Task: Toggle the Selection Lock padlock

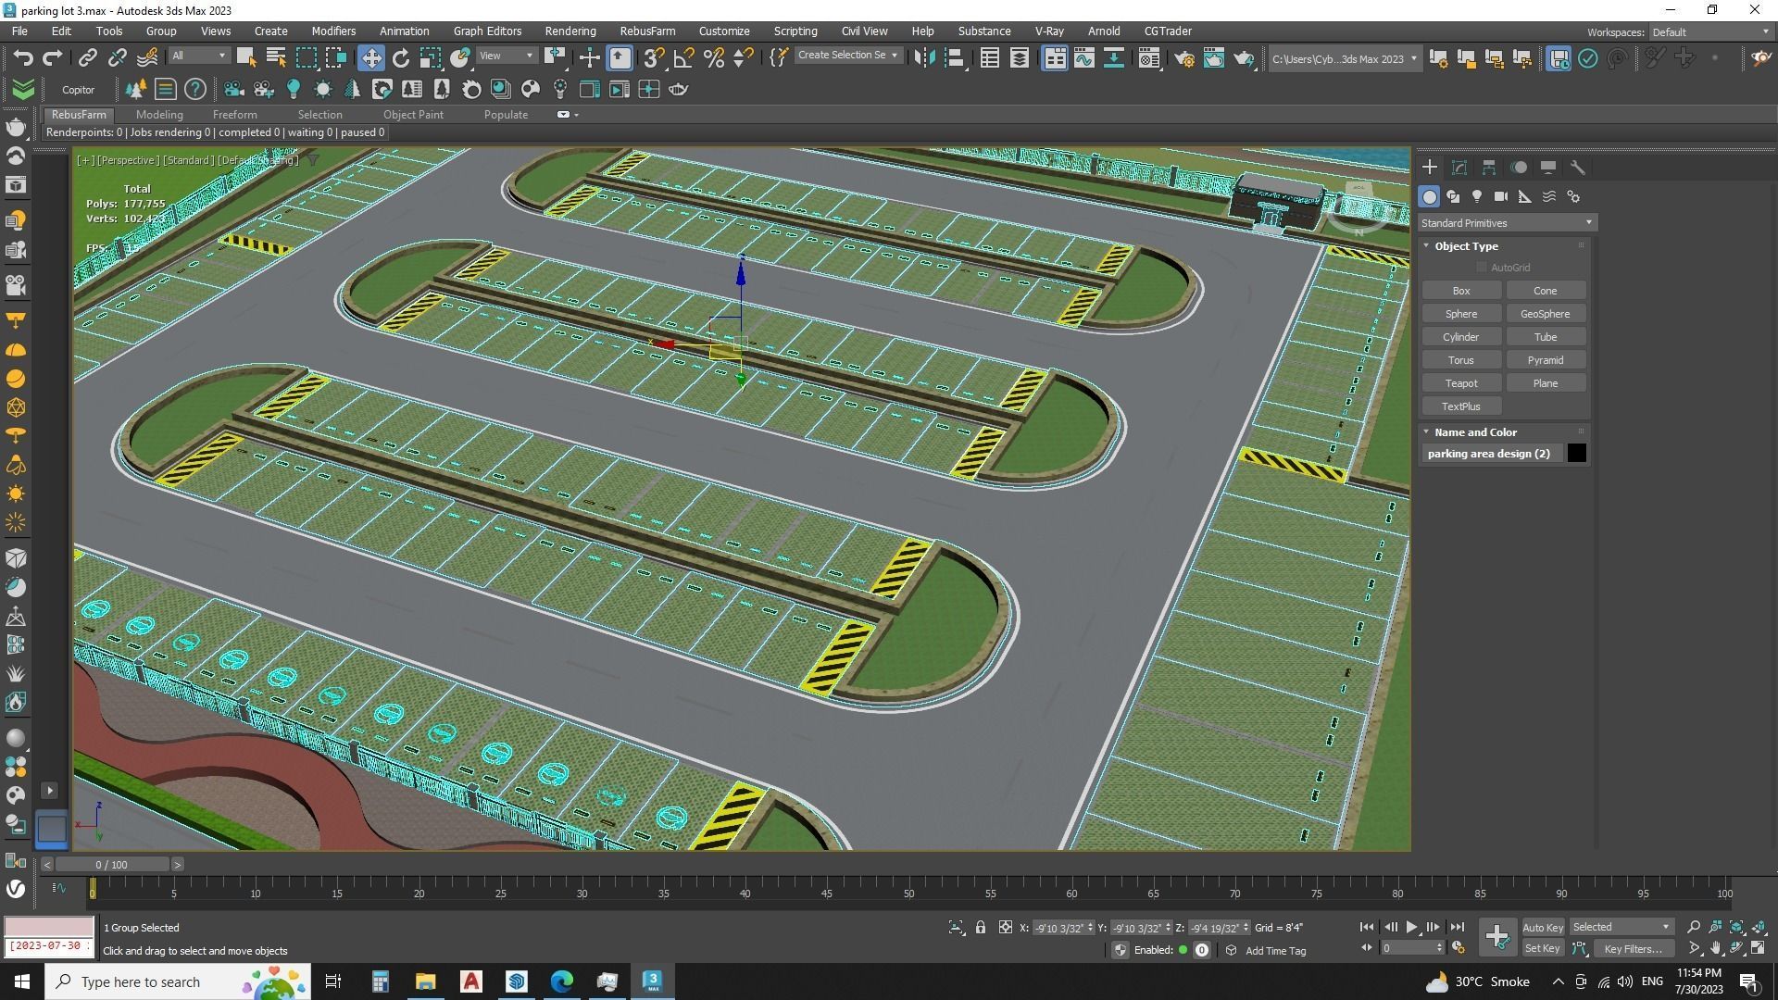Action: pos(980,927)
